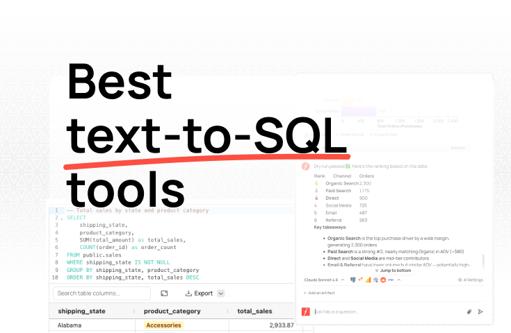Click Show Source link in chart
The width and height of the screenshot is (511, 333).
349,135
